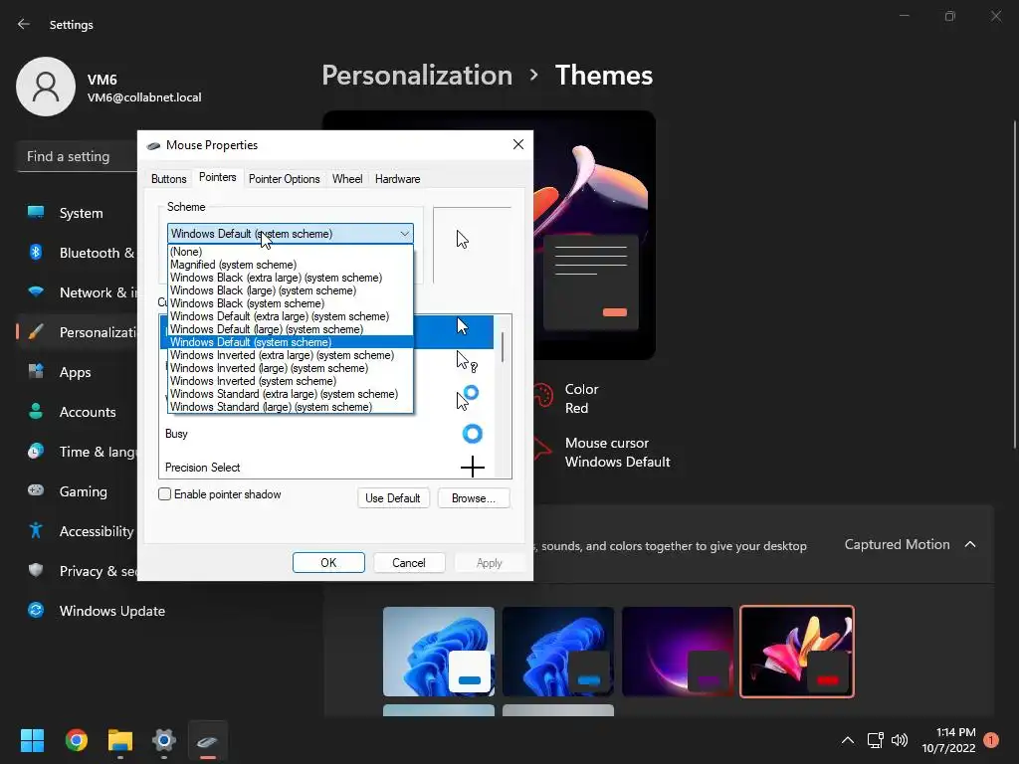Launch Google Chrome from taskbar
The height and width of the screenshot is (764, 1019).
[x=76, y=740]
